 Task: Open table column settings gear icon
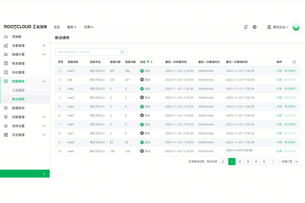294,62
